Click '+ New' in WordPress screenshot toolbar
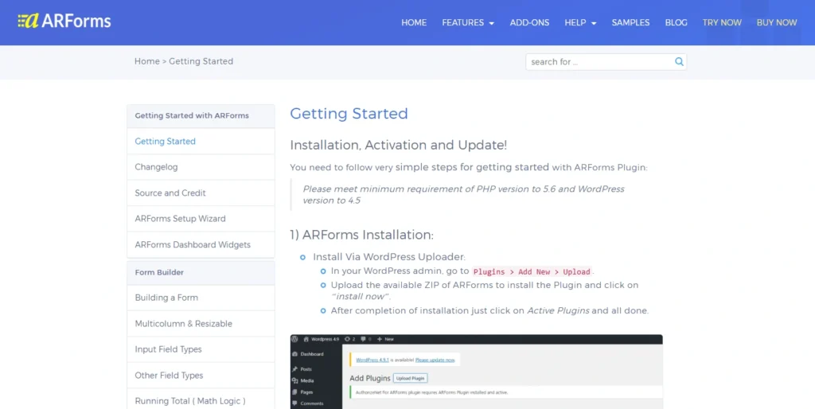This screenshot has width=815, height=409. tap(386, 339)
